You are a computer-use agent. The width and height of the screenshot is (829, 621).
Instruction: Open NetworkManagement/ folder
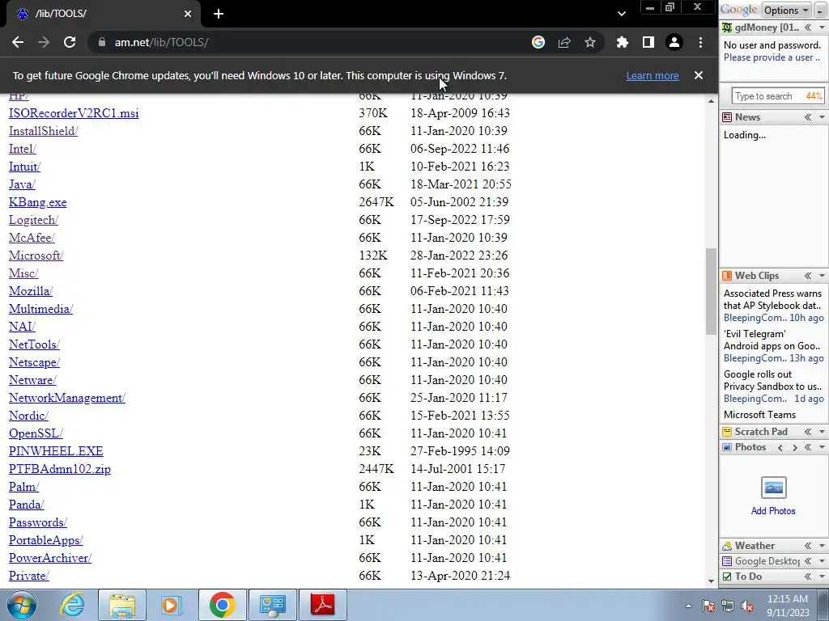(x=67, y=398)
